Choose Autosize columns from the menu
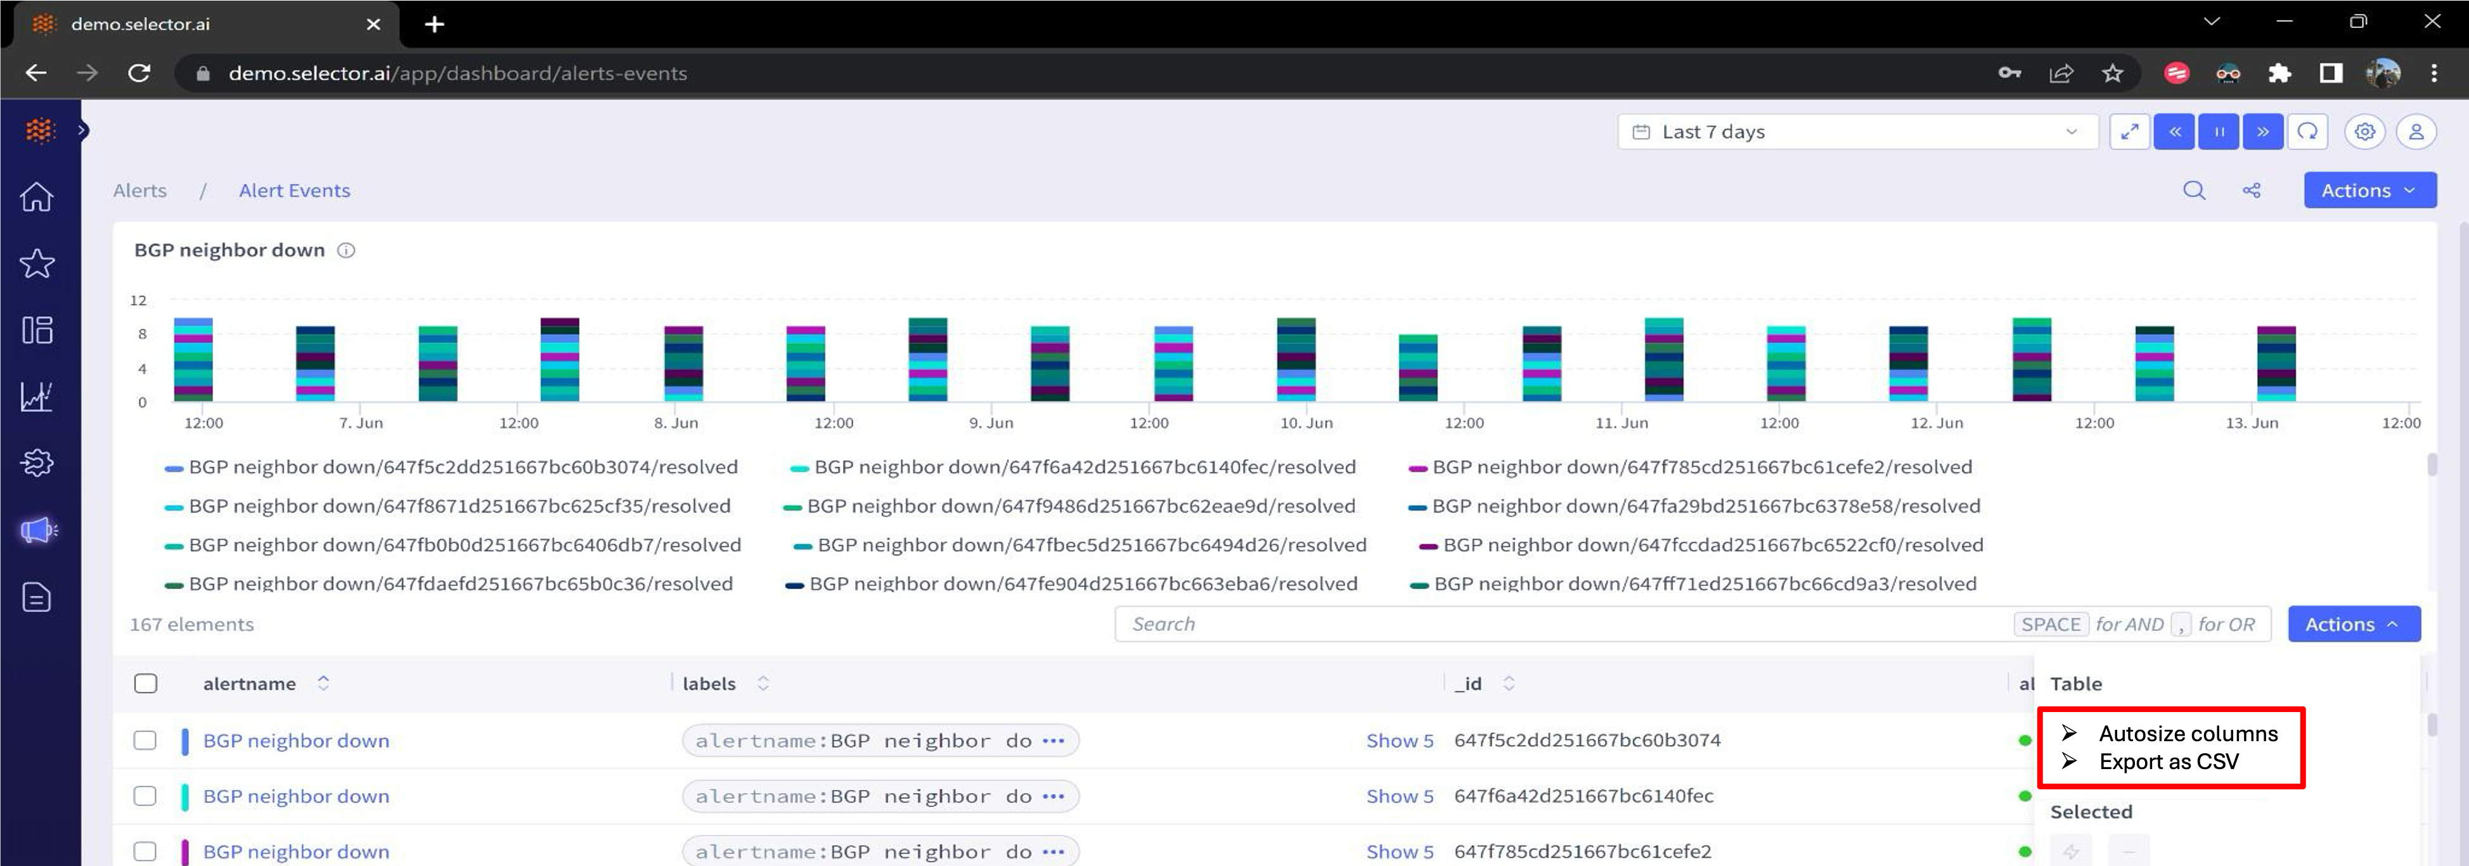Image resolution: width=2469 pixels, height=866 pixels. pyautogui.click(x=2187, y=734)
